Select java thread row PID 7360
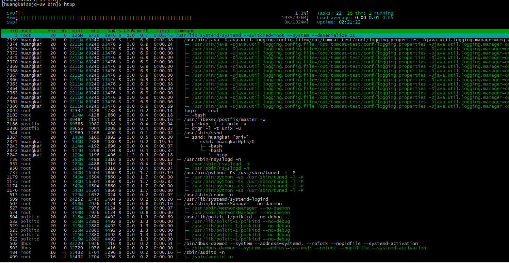The image size is (509, 263). point(255,106)
